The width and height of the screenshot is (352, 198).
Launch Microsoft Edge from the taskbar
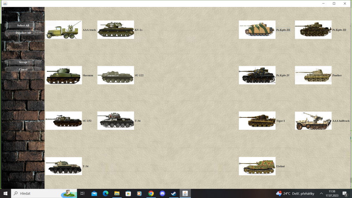(106, 193)
